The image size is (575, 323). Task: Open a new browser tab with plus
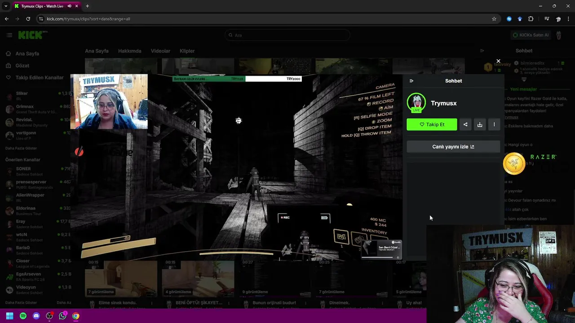tap(87, 6)
